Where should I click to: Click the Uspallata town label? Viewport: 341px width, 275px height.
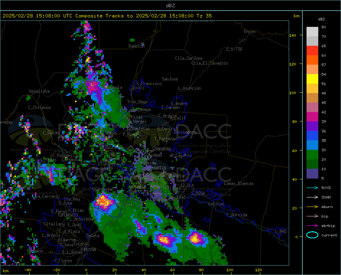coord(39,91)
